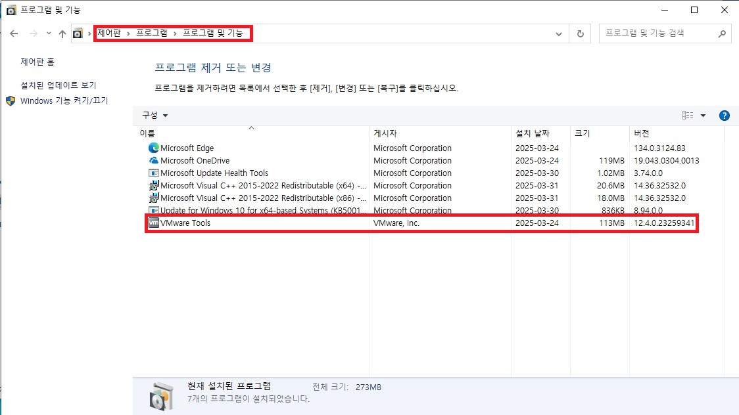Click the Visual C++ Redistributable (x86) icon
The height and width of the screenshot is (415, 739).
pyautogui.click(x=154, y=198)
